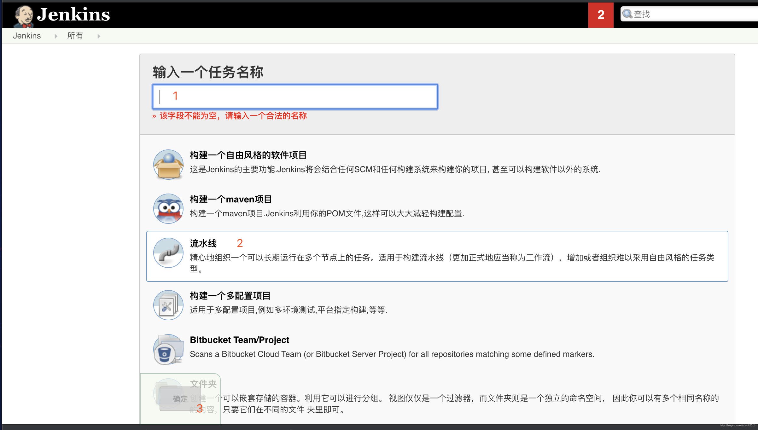Click the multi-configuration description text

click(289, 310)
